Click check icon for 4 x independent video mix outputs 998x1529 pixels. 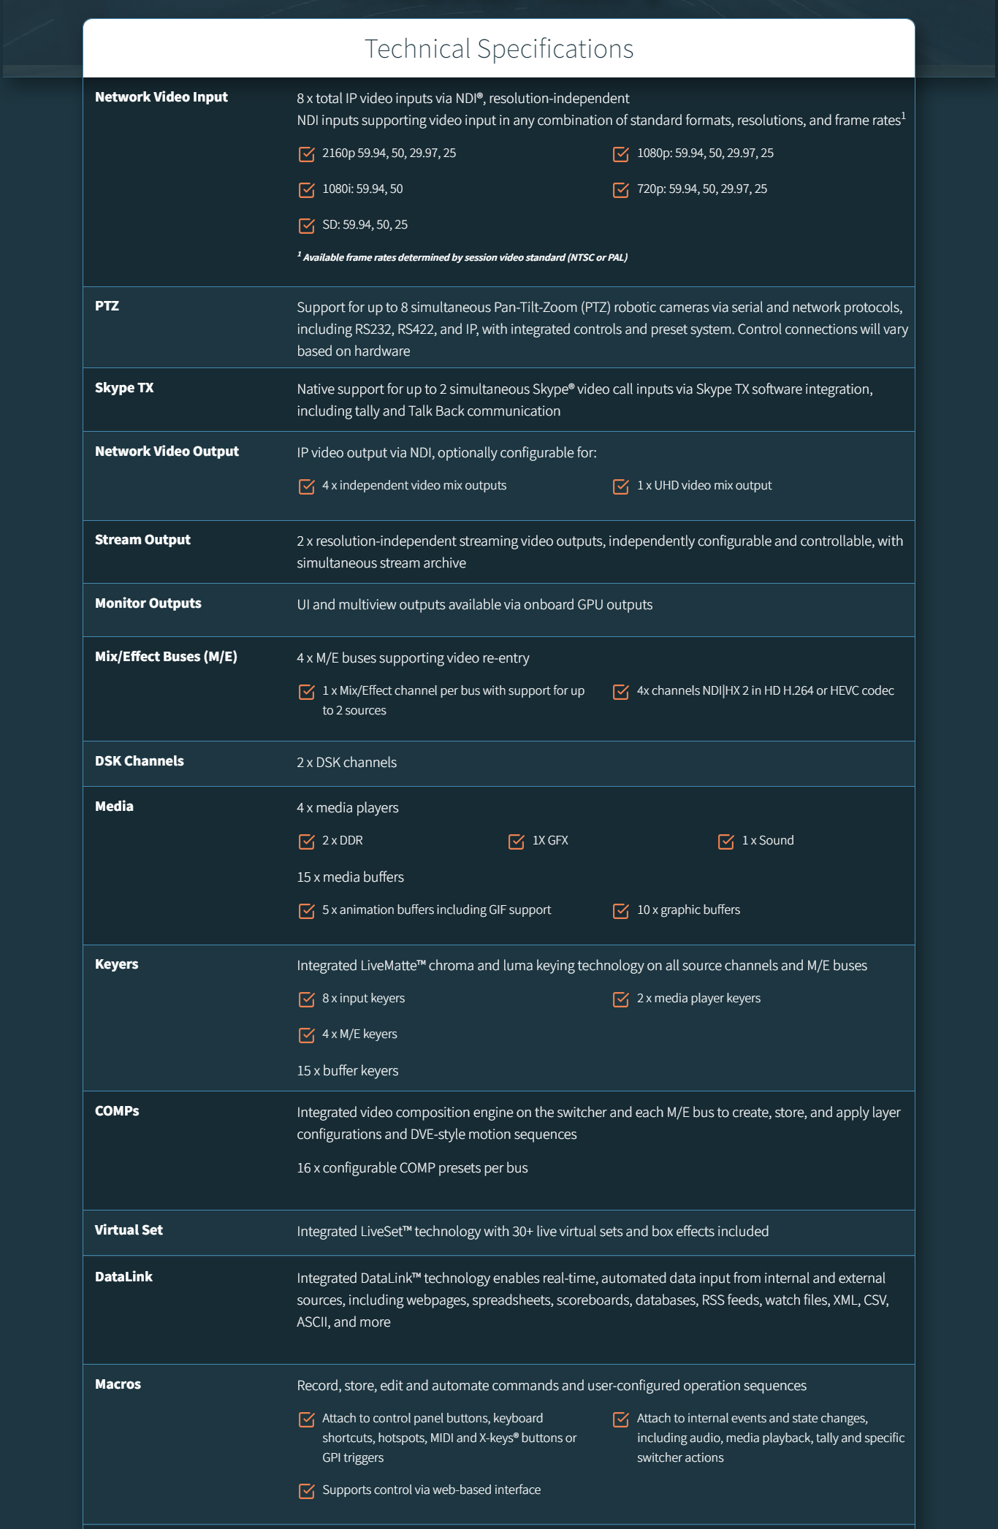tap(307, 487)
